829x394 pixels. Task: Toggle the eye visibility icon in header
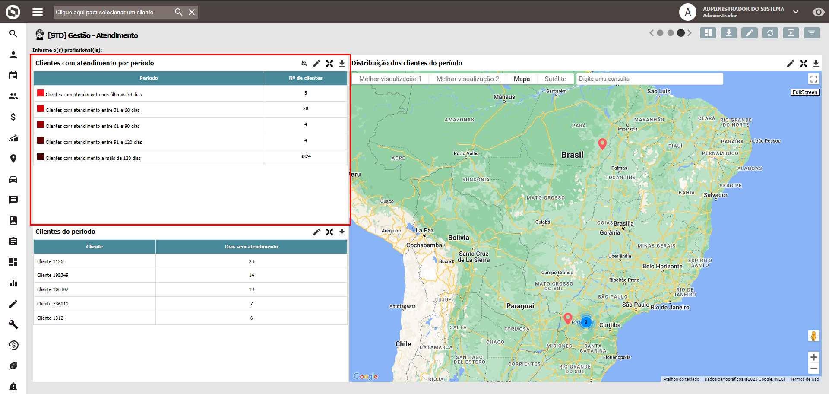click(x=818, y=12)
